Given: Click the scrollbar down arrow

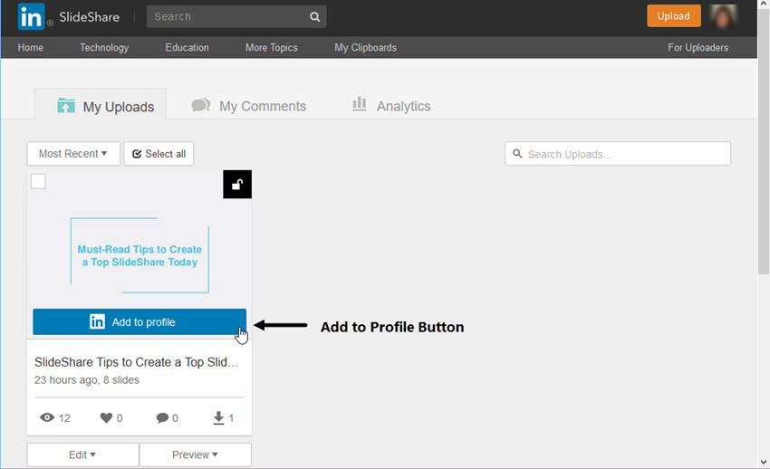Looking at the screenshot, I should [x=764, y=462].
